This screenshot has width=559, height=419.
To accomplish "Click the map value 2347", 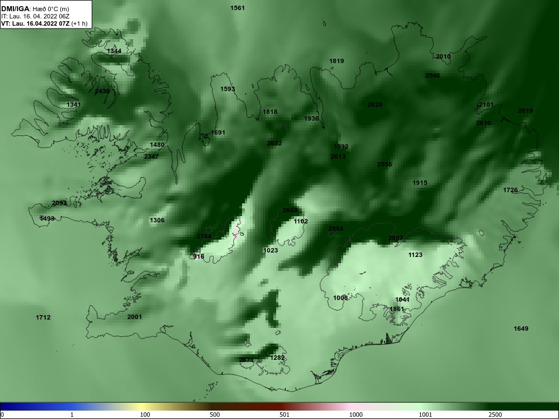I will point(151,156).
